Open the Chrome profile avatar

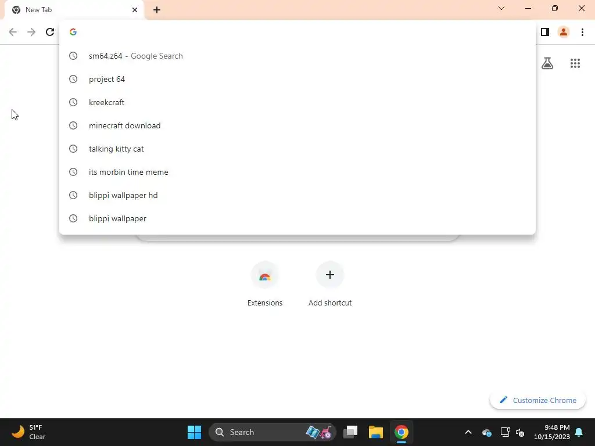(564, 32)
